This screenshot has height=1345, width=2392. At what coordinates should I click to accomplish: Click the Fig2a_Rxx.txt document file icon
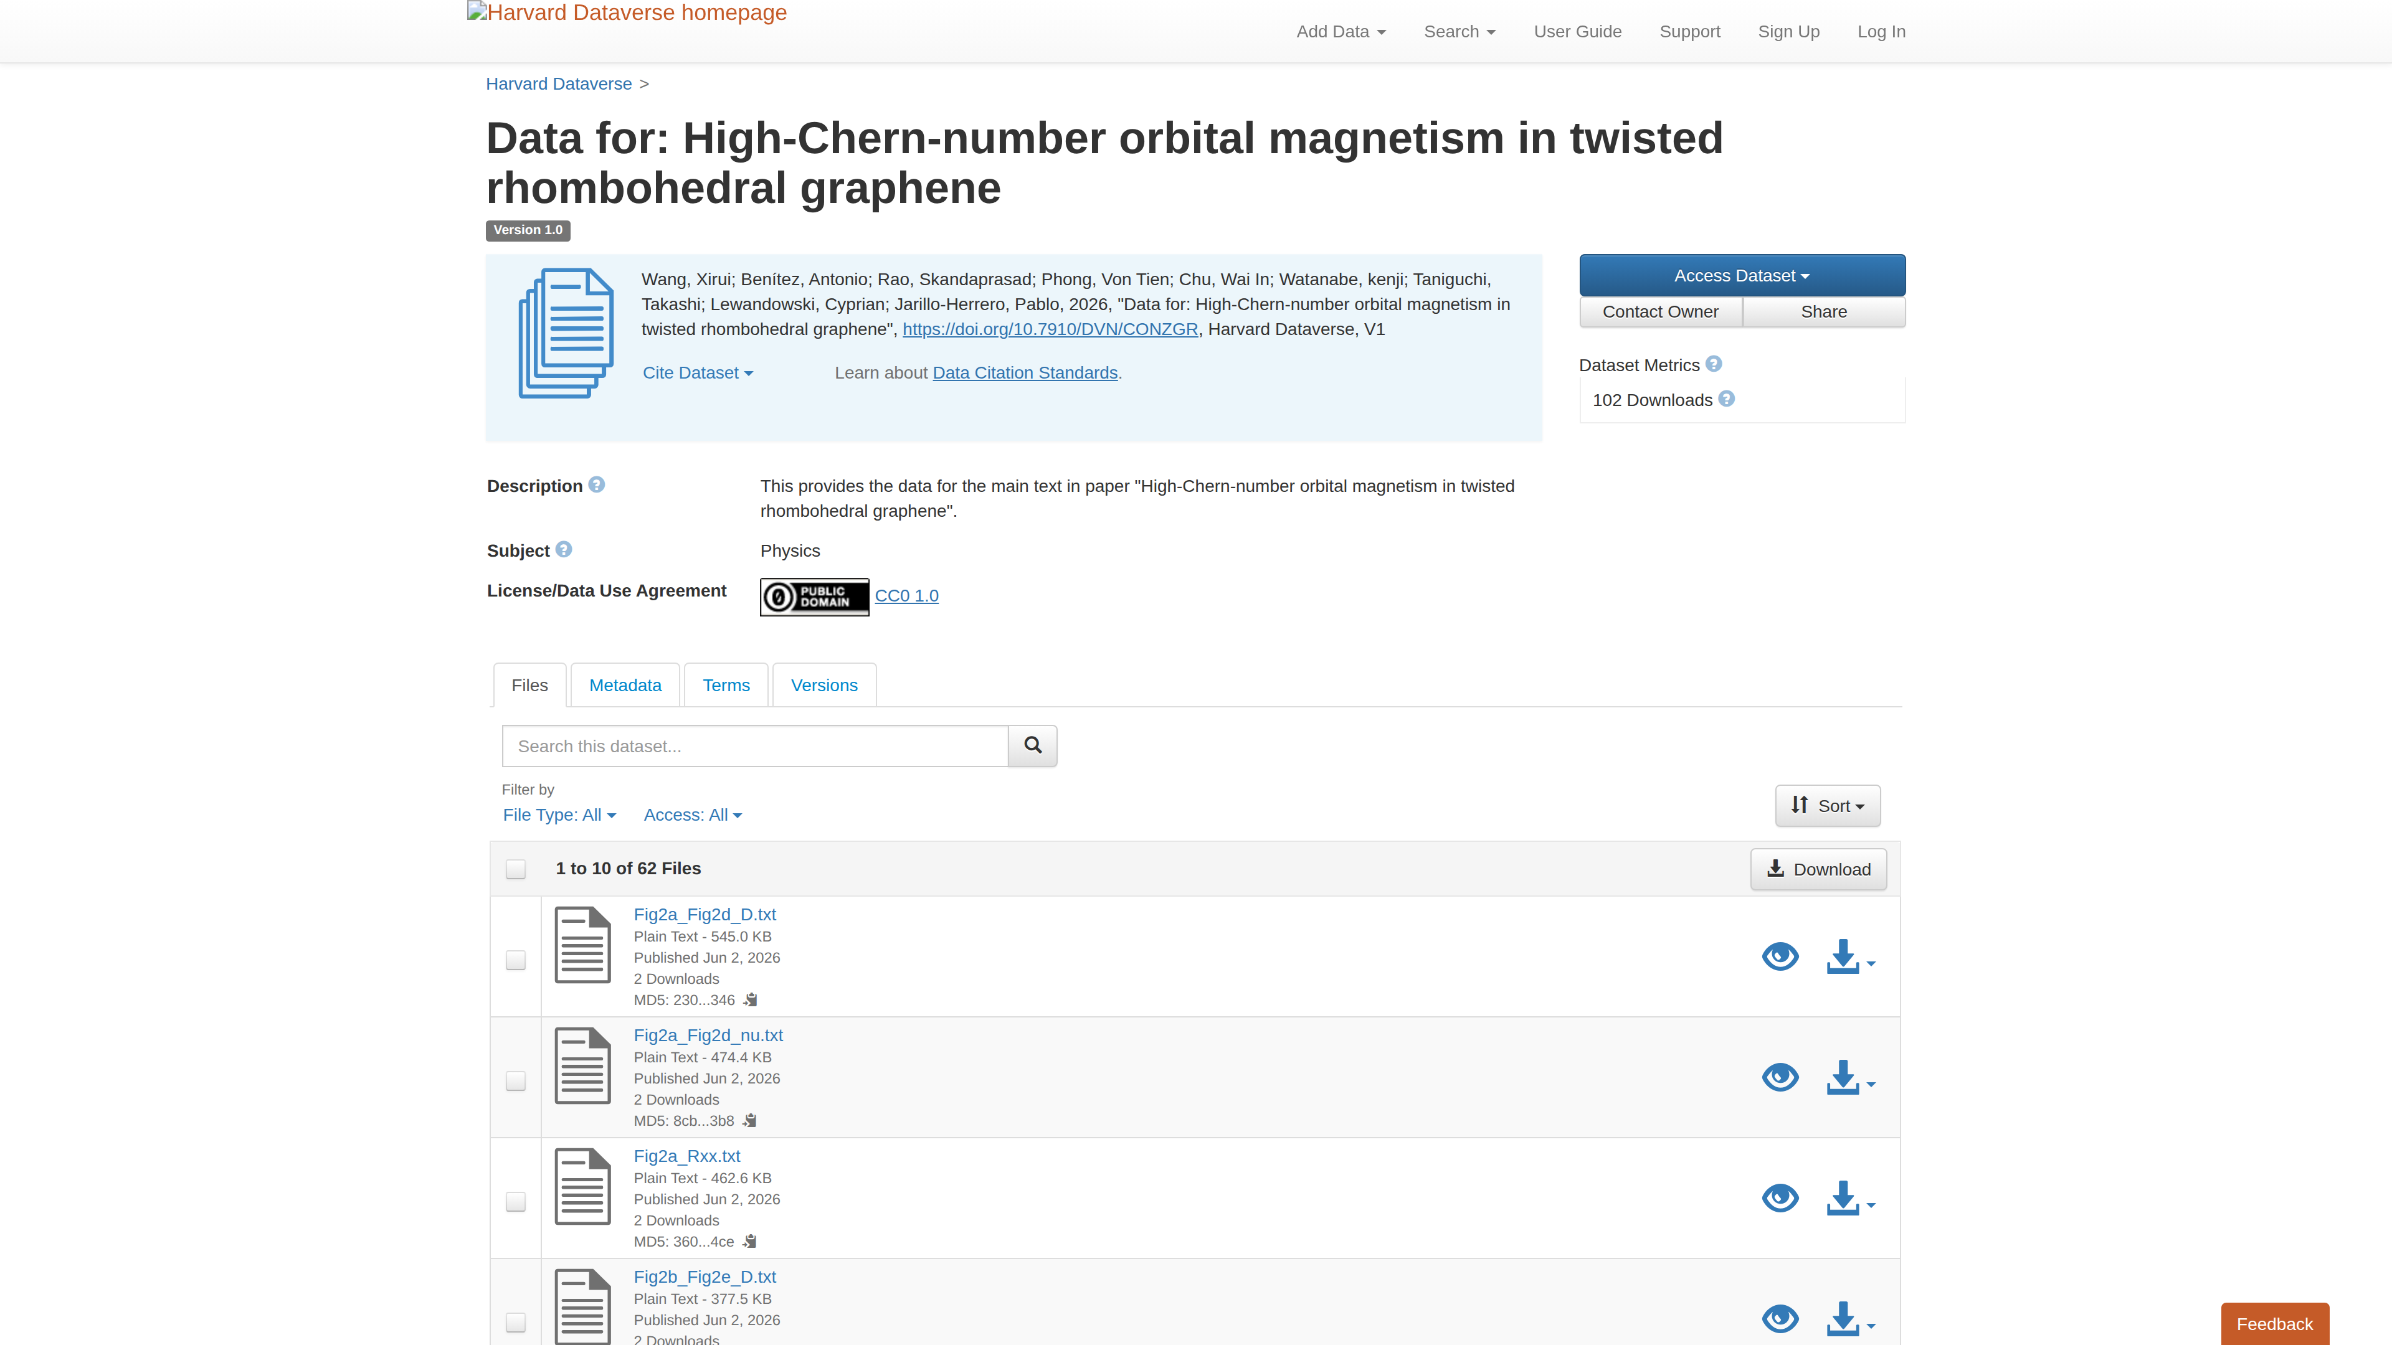pos(582,1186)
